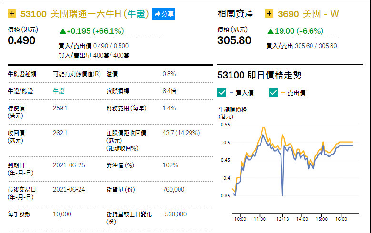371x233 pixels.
Task: Click 可能有剩餘價值(R) value
Action: (x=77, y=74)
